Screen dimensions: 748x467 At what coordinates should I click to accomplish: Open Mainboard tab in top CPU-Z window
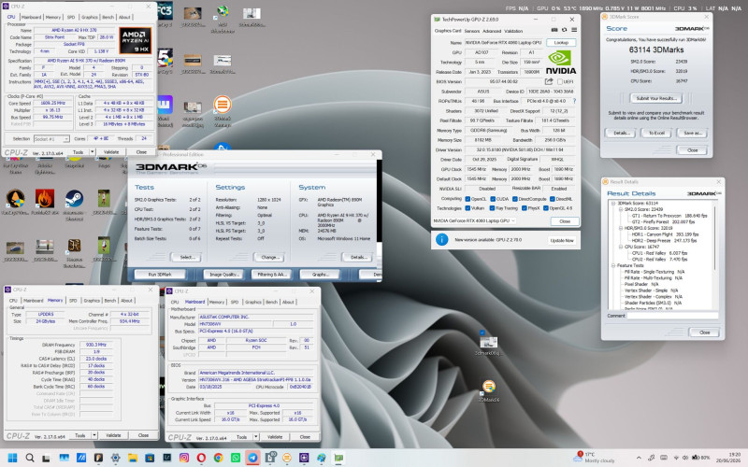[x=32, y=17]
